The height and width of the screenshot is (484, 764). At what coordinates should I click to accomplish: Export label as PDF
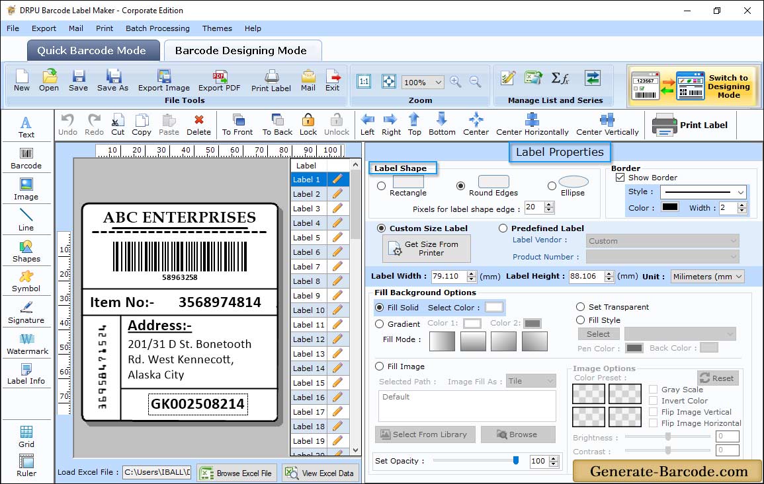tap(219, 81)
